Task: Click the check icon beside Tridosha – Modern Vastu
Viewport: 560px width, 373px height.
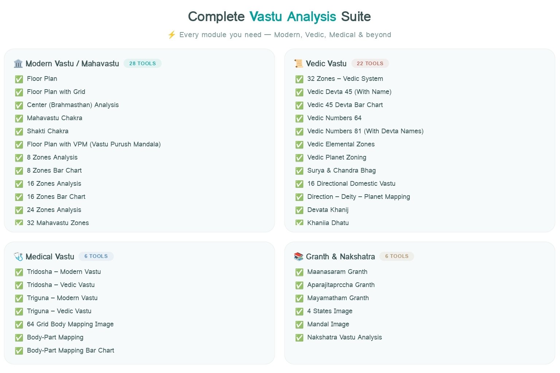Action: [x=19, y=272]
